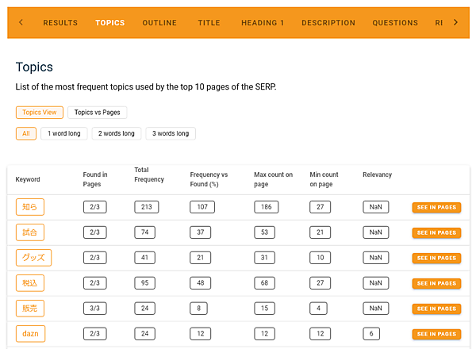The image size is (476, 349).
Task: Click the グッズ keyword chip
Action: 33,258
